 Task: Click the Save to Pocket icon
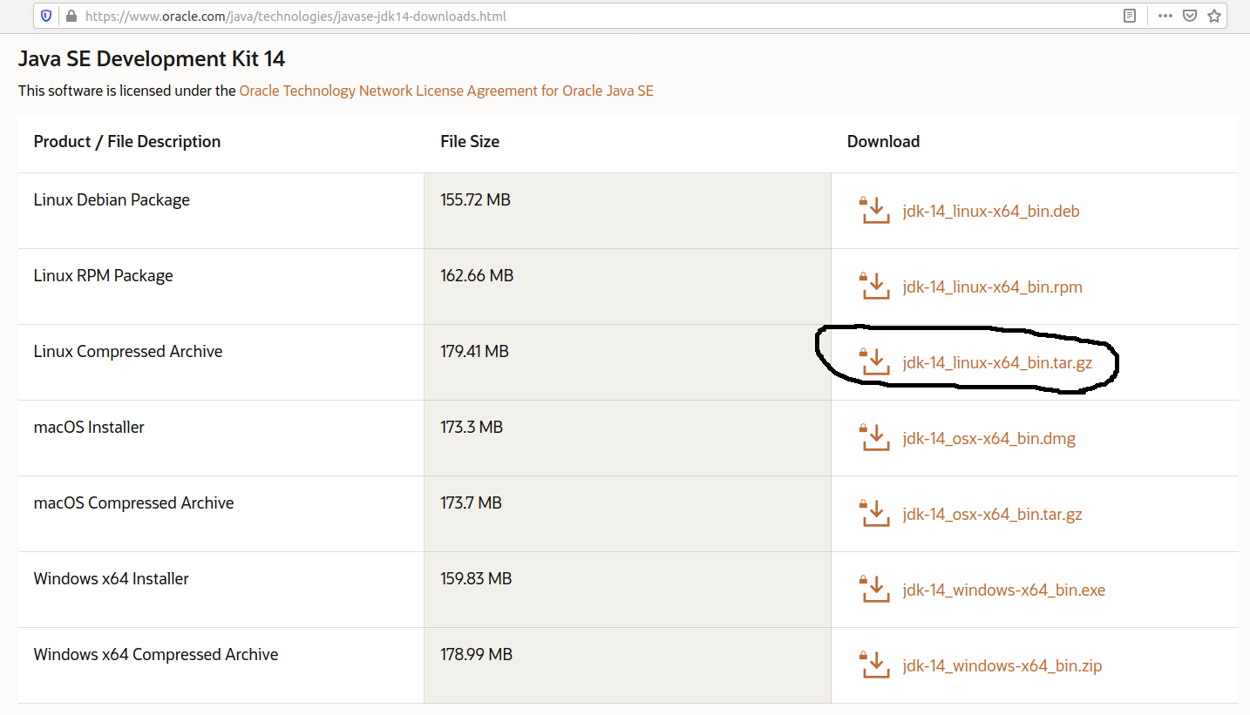click(x=1190, y=16)
